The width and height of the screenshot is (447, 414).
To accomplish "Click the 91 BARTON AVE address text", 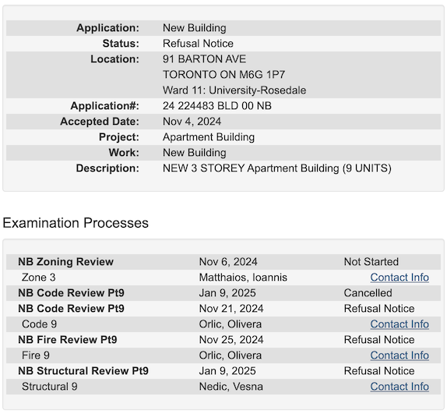I will coord(204,59).
